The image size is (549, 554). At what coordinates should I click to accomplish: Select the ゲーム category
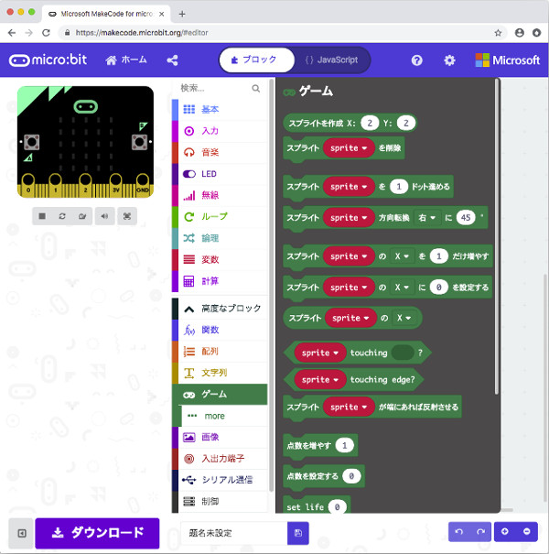pos(220,395)
